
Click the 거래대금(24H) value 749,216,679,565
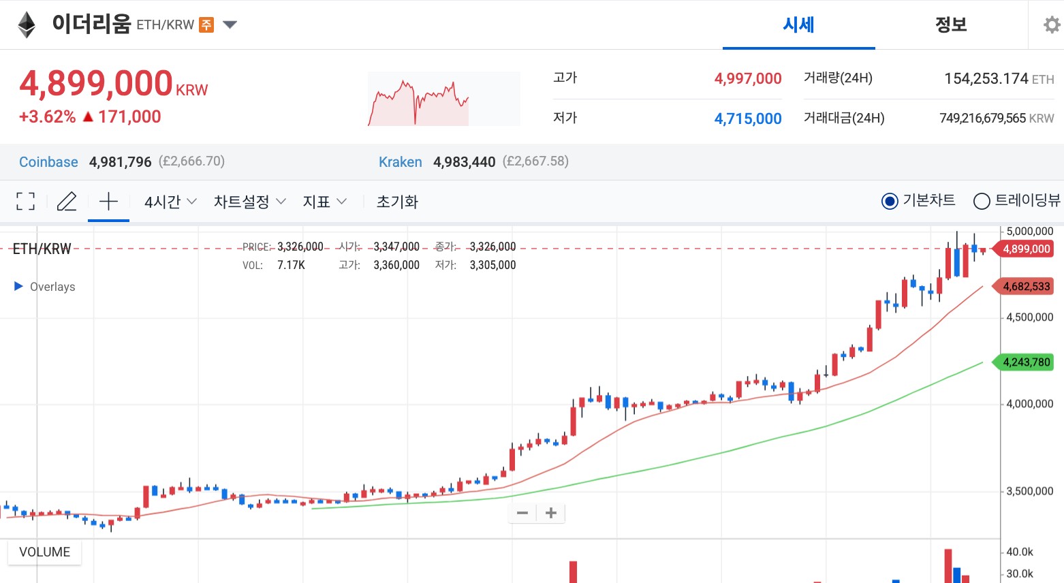click(982, 119)
